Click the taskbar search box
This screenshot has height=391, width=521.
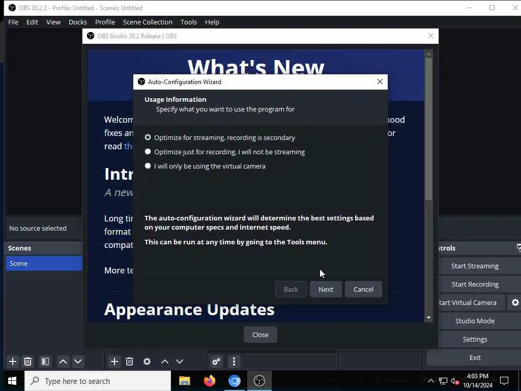98,381
